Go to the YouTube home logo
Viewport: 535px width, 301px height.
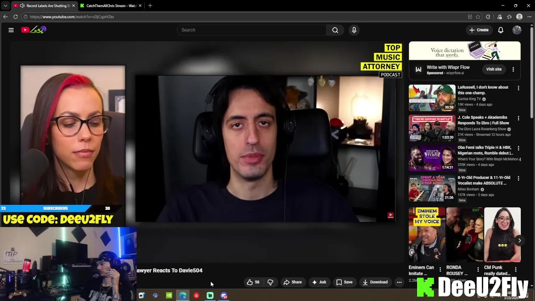pos(34,30)
